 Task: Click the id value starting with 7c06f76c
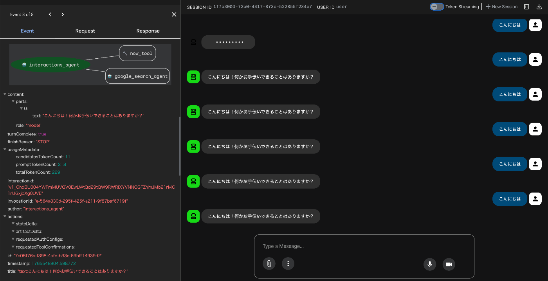pyautogui.click(x=58, y=256)
